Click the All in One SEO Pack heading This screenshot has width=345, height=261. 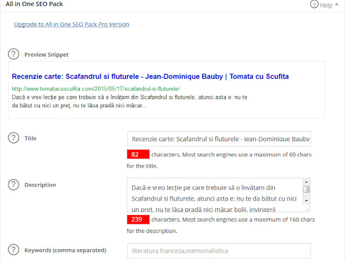pyautogui.click(x=34, y=4)
